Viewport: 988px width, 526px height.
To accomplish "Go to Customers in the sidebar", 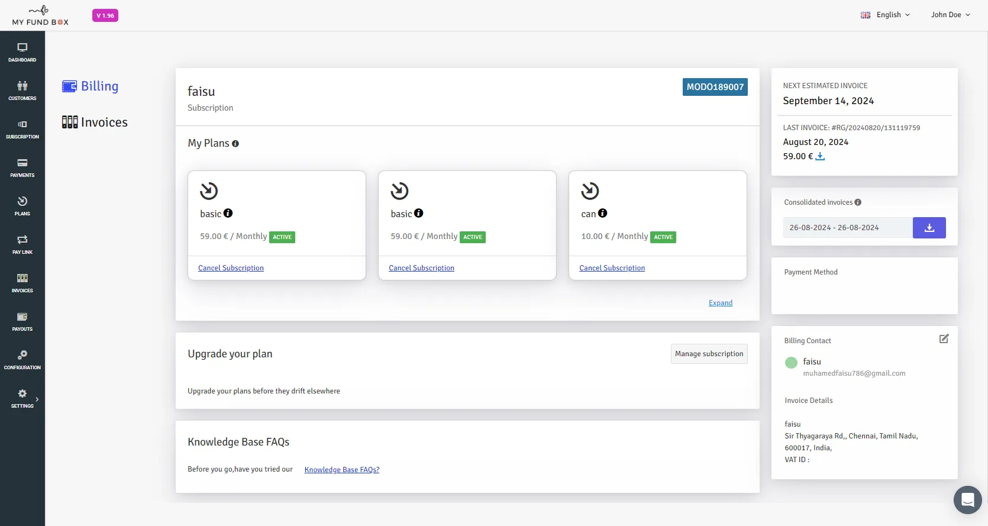I will point(22,91).
